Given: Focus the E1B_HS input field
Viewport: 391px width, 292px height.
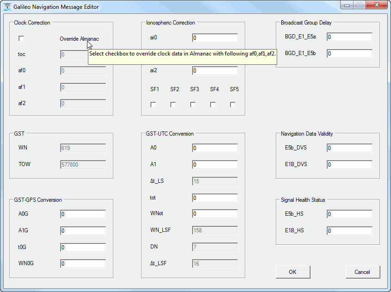Looking at the screenshot, I should [350, 230].
